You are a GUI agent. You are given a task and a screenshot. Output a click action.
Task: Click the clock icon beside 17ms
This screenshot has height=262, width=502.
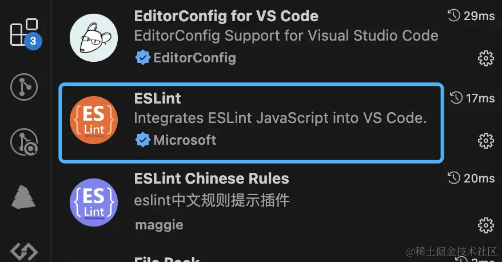pyautogui.click(x=457, y=98)
